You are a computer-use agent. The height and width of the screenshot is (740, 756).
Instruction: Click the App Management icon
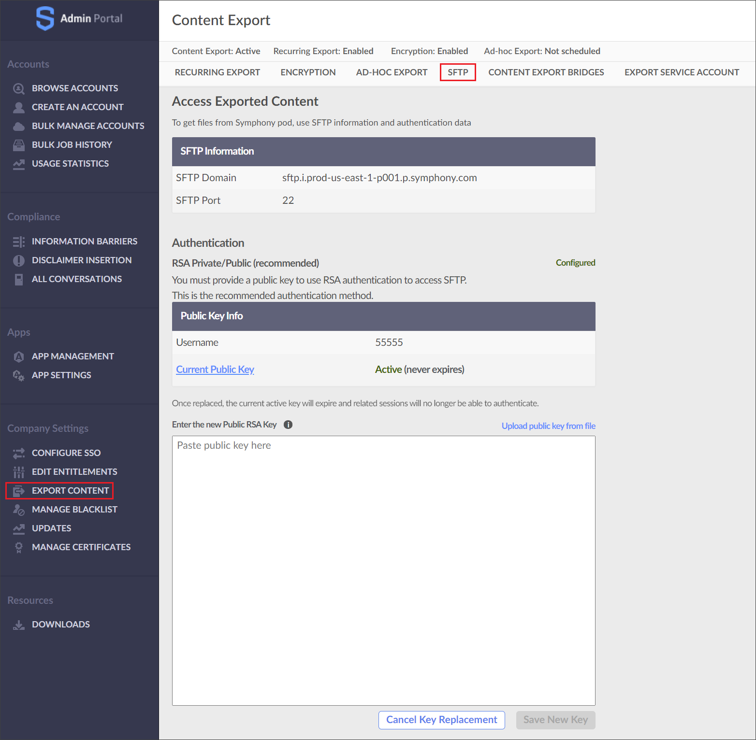click(19, 356)
